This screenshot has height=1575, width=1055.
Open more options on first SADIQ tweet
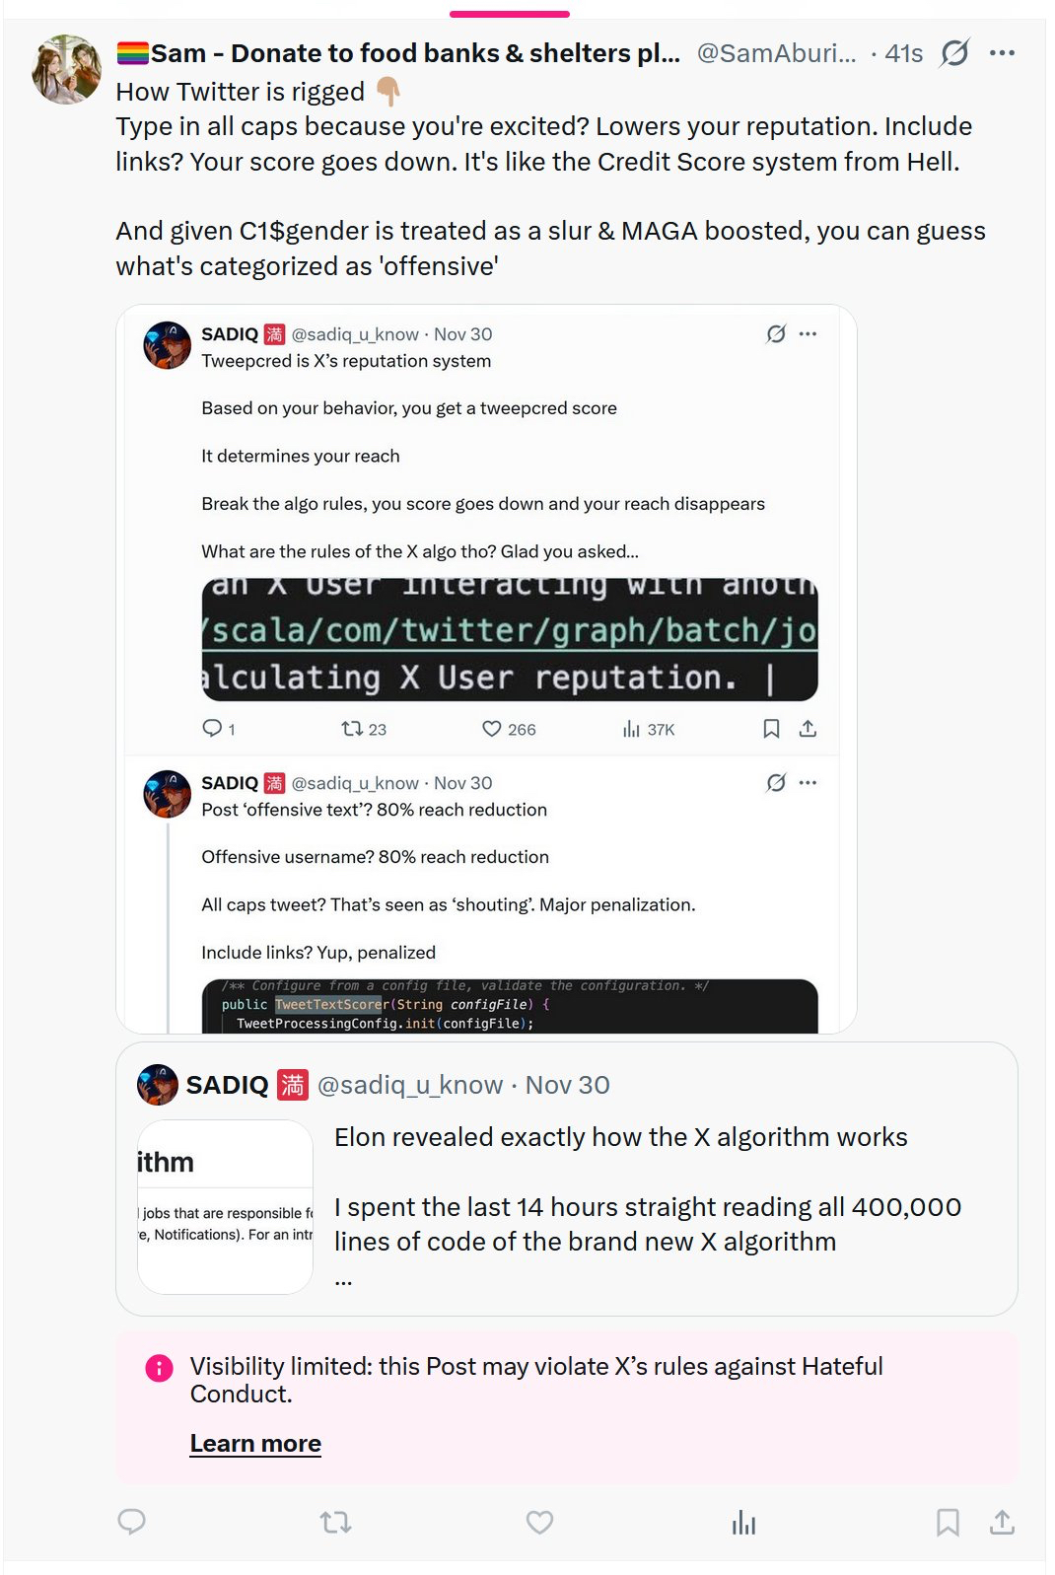tap(809, 334)
